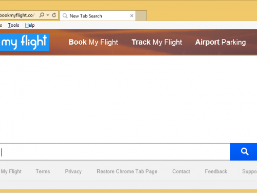Open the Terms footer link

tap(43, 171)
